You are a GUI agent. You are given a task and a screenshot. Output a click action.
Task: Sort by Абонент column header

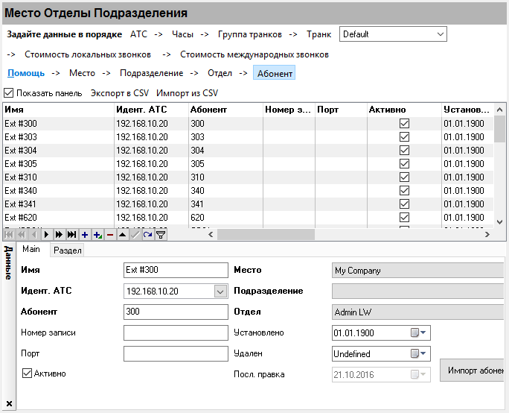225,110
